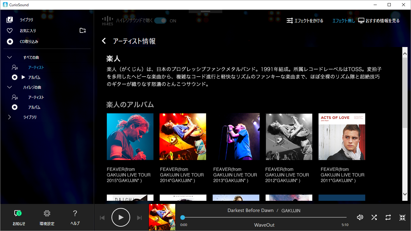Viewport: 411px width, 231px height.
Task: Click disc icon beside ハイレゾ アルバム
Action: (x=14, y=107)
